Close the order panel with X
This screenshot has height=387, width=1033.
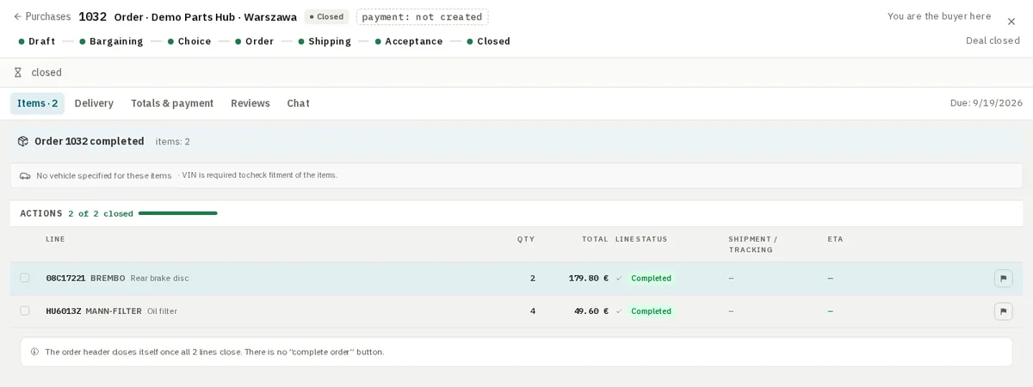pos(1011,21)
